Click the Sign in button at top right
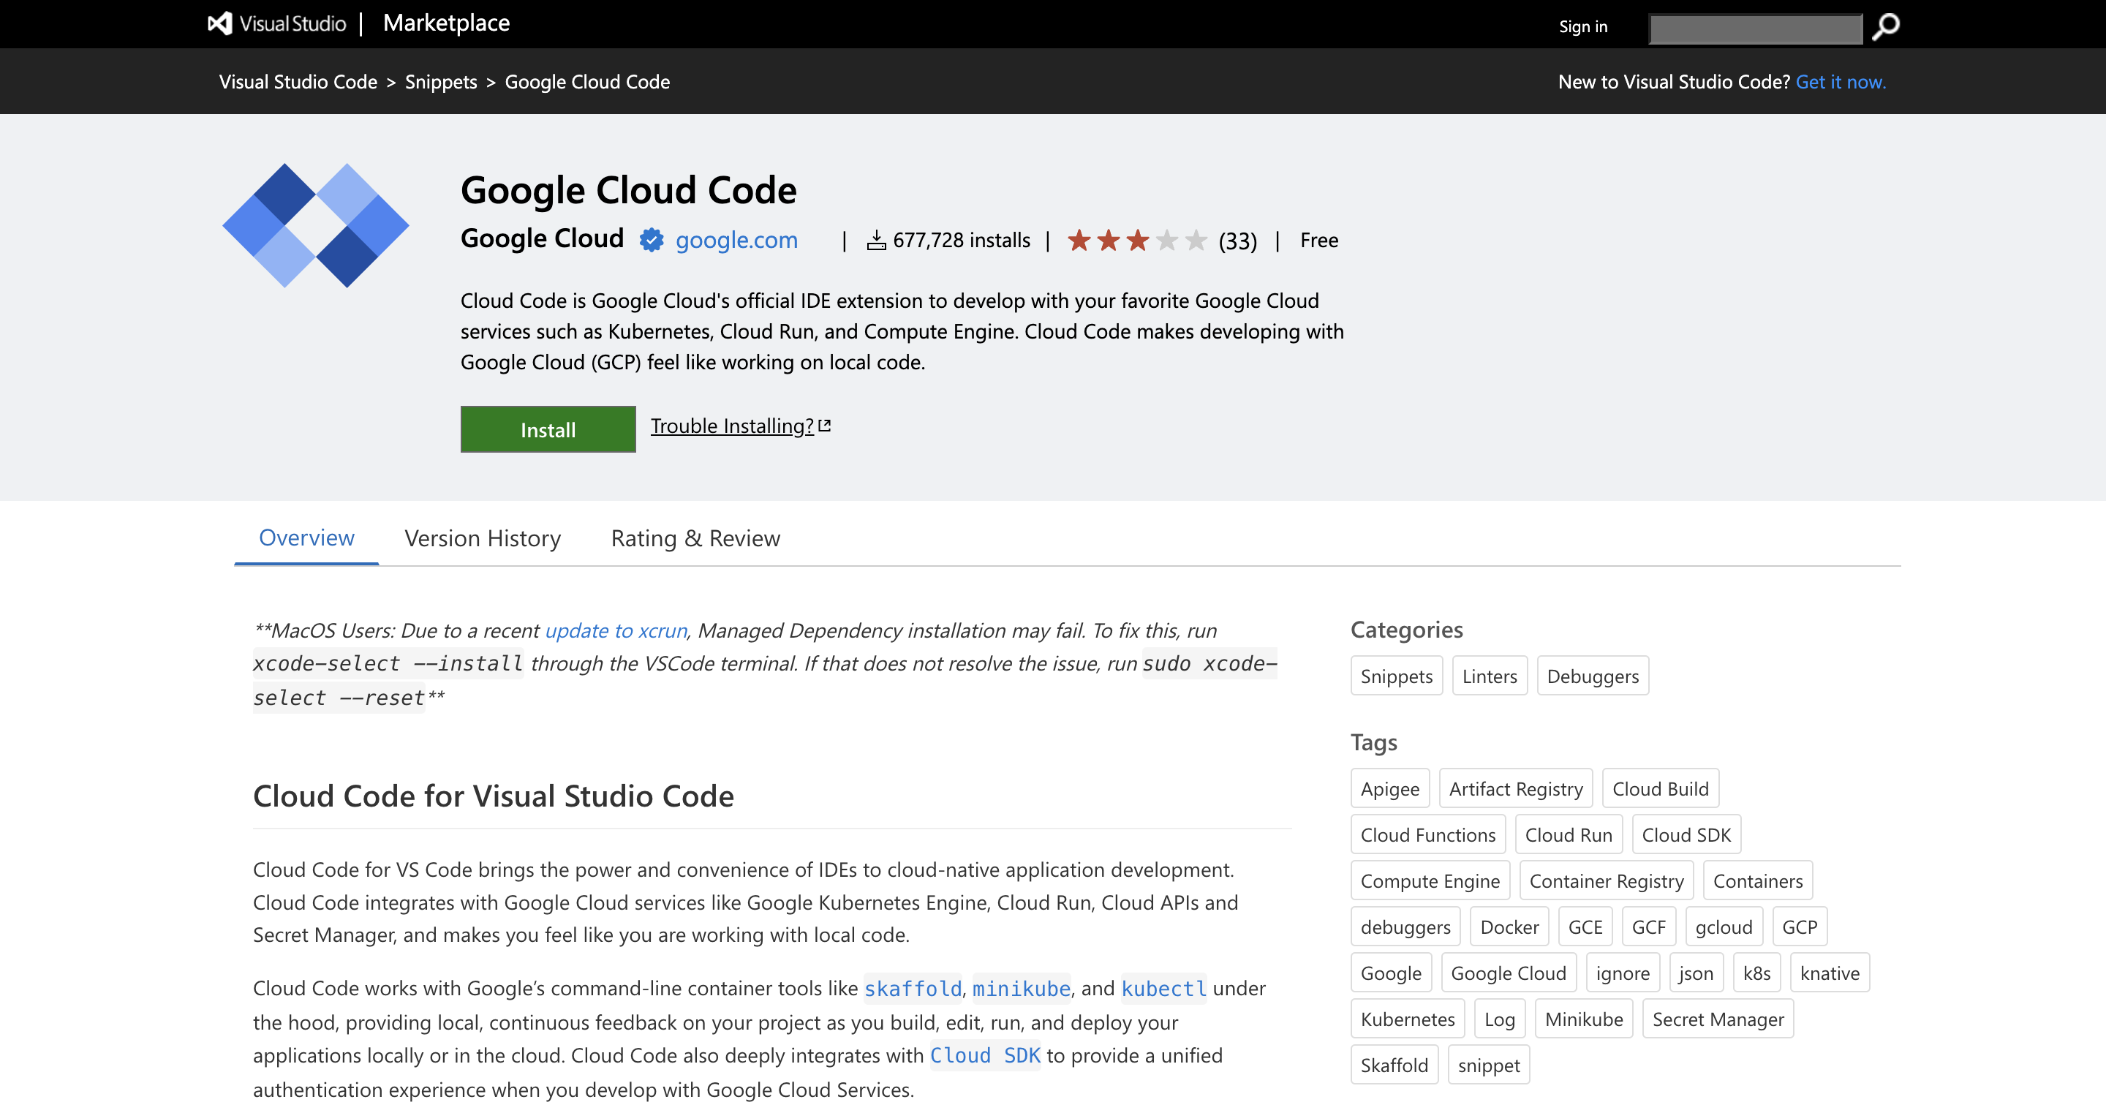Screen dimensions: 2106x1113 [1582, 25]
